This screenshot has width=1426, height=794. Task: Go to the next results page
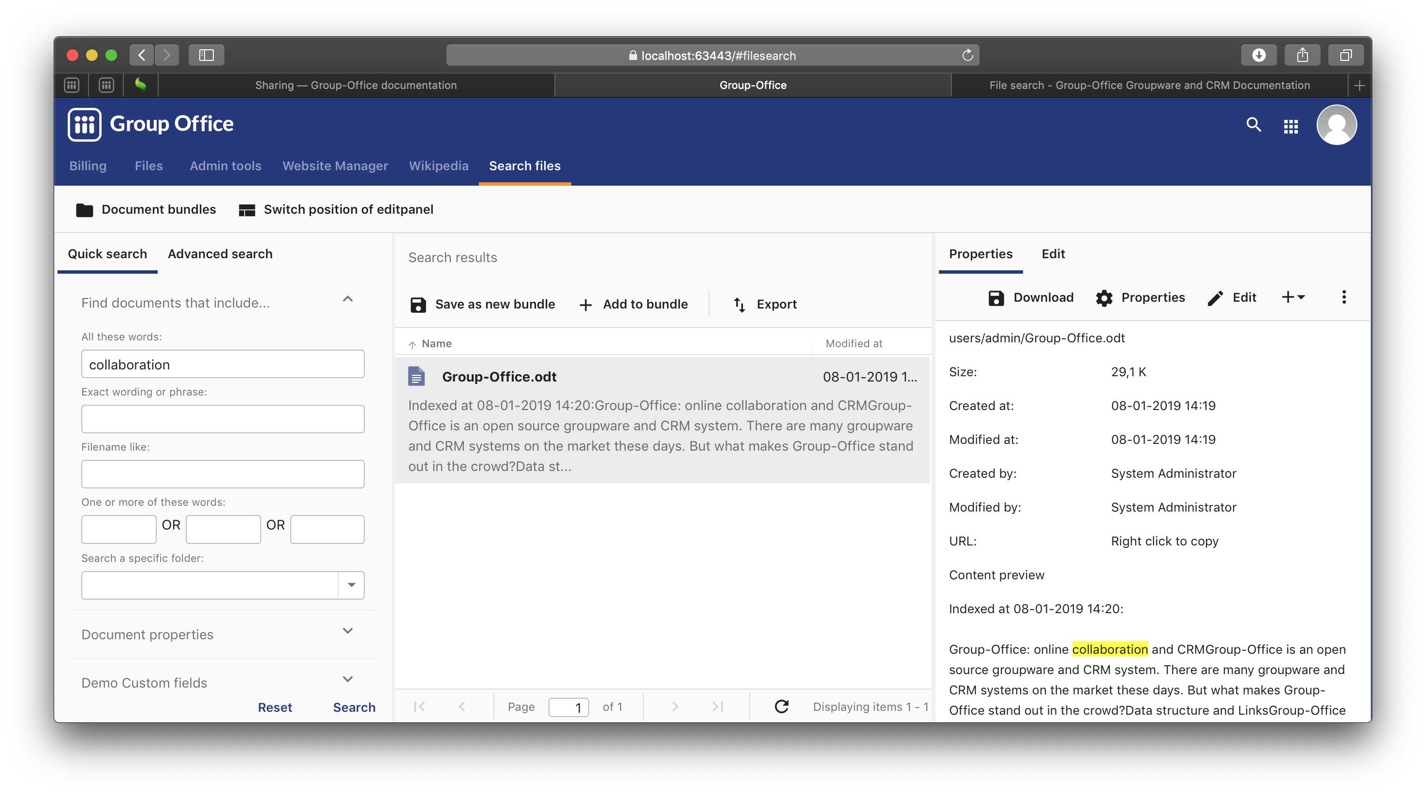[x=675, y=706]
